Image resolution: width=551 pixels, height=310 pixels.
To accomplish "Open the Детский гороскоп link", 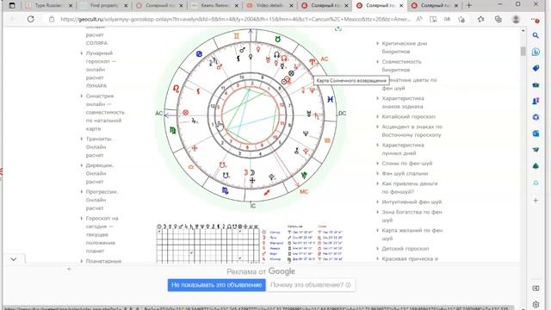I will pyautogui.click(x=406, y=249).
